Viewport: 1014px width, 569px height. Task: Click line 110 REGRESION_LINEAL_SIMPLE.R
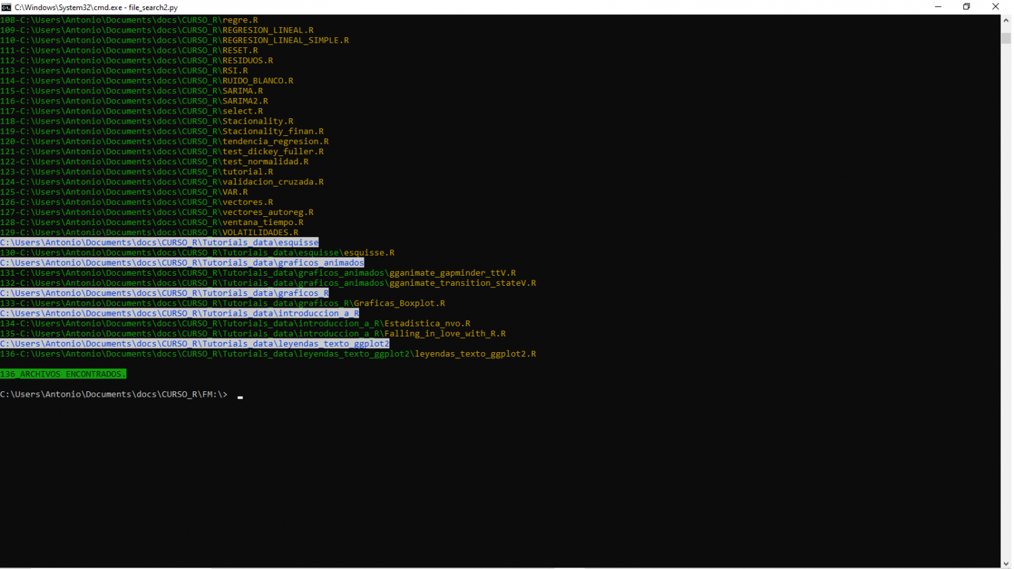174,41
